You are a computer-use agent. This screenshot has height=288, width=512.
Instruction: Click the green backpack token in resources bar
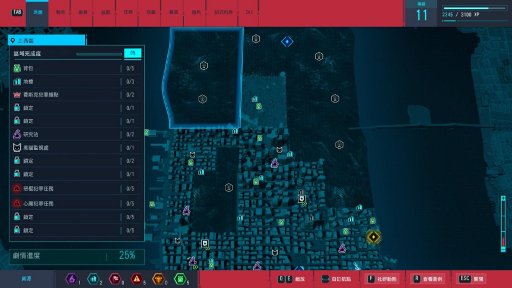point(180,279)
